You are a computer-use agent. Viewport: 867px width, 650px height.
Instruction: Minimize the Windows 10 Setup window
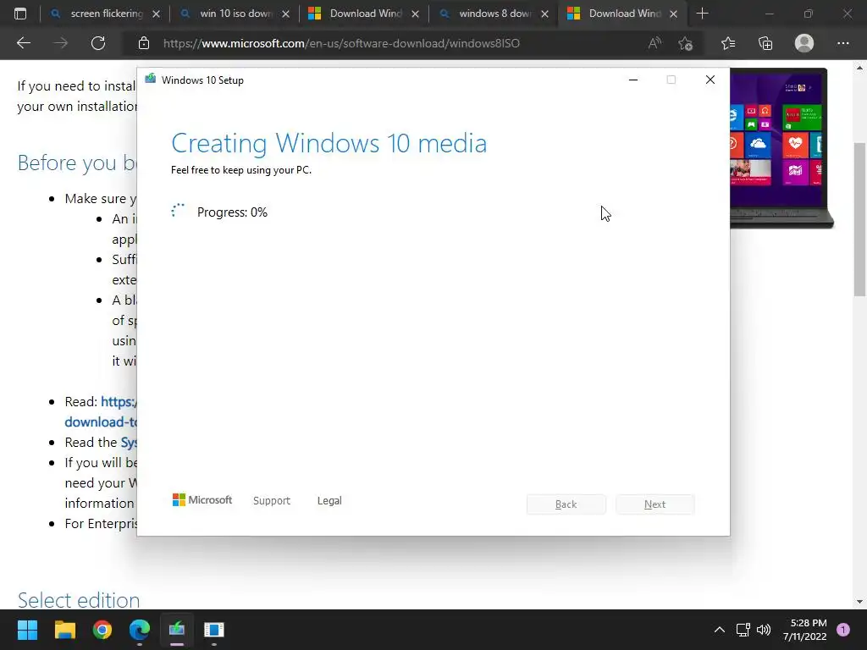pyautogui.click(x=633, y=80)
